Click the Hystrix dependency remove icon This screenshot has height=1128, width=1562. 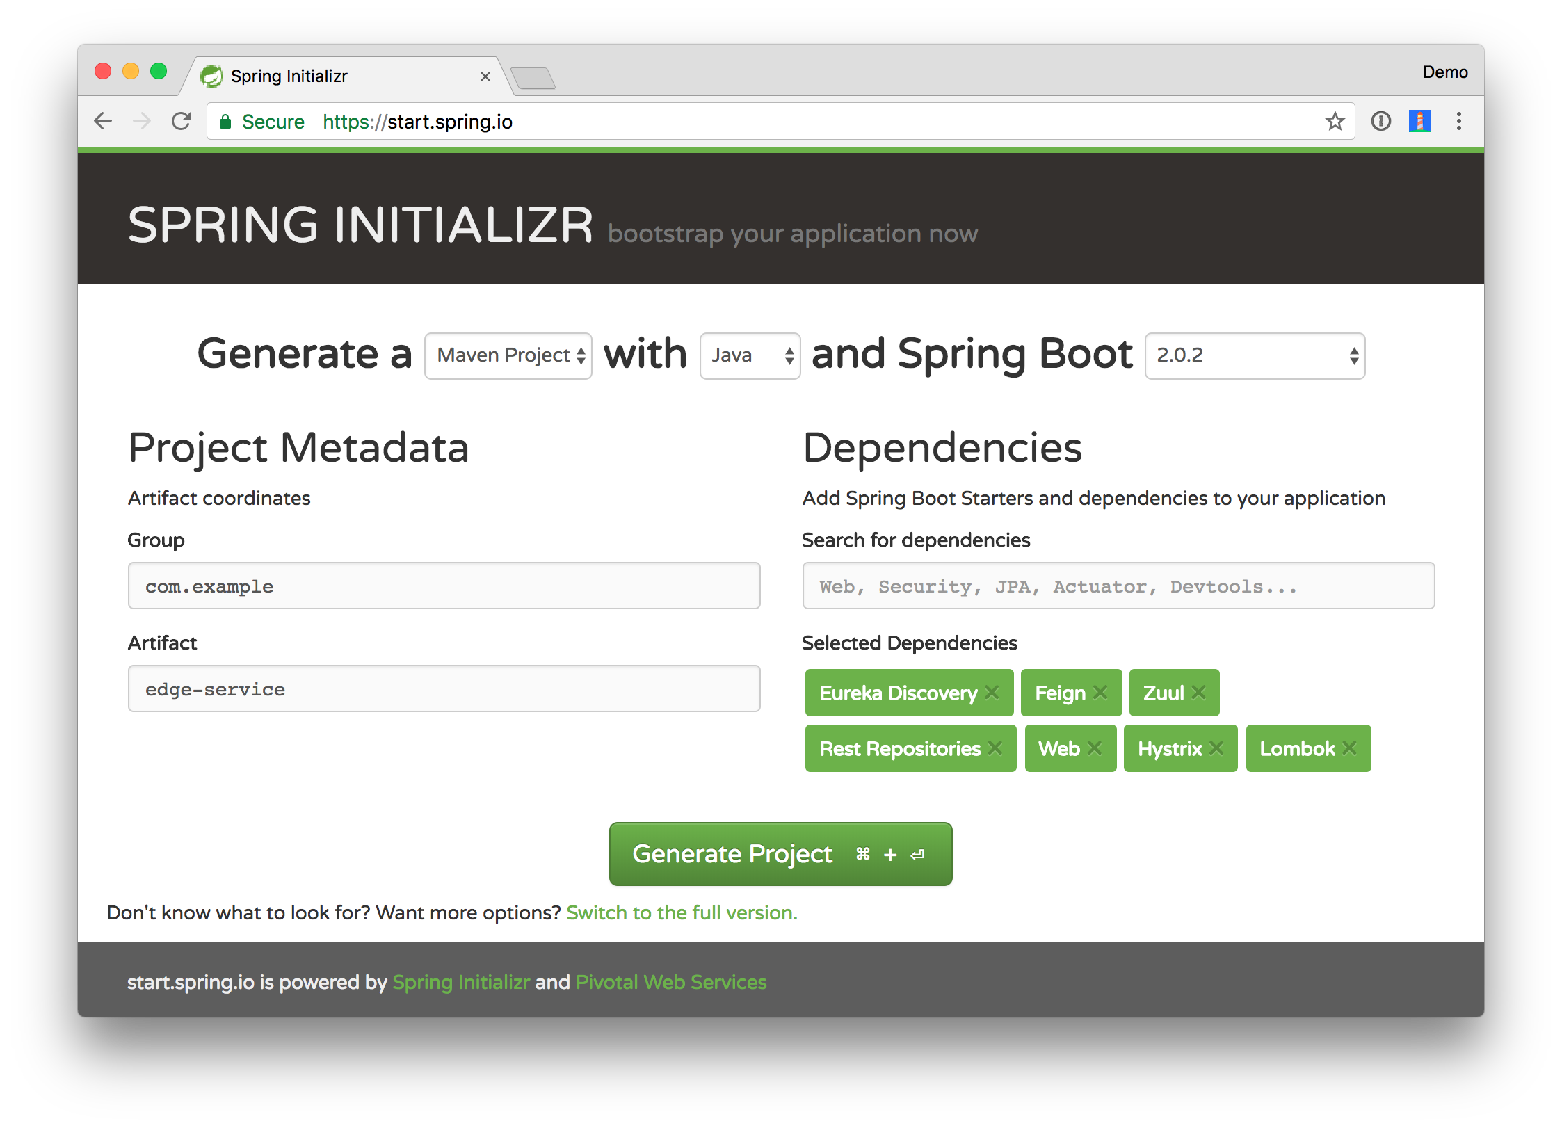1214,748
